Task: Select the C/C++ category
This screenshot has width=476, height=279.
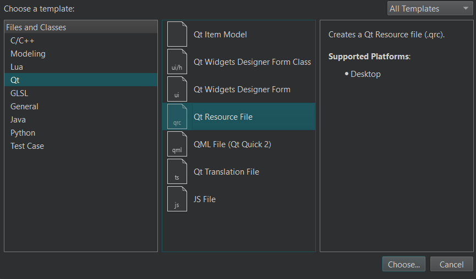Action: click(x=81, y=41)
